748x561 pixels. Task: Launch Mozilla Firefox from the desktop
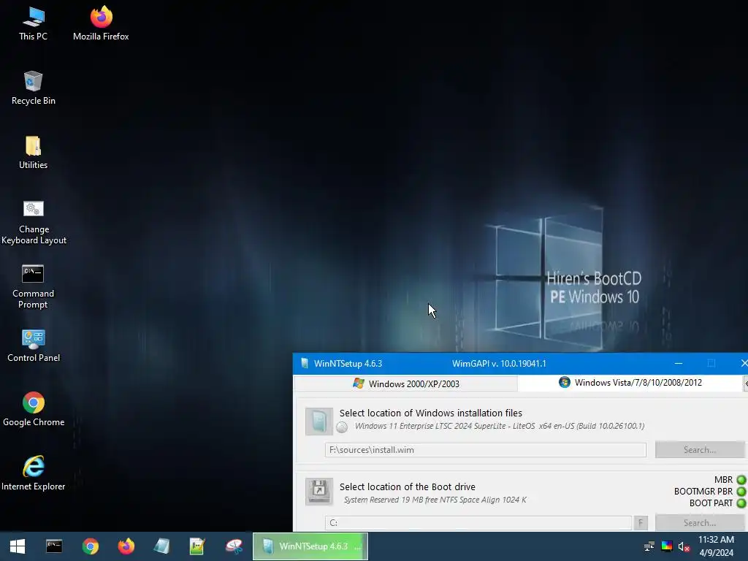(x=101, y=23)
